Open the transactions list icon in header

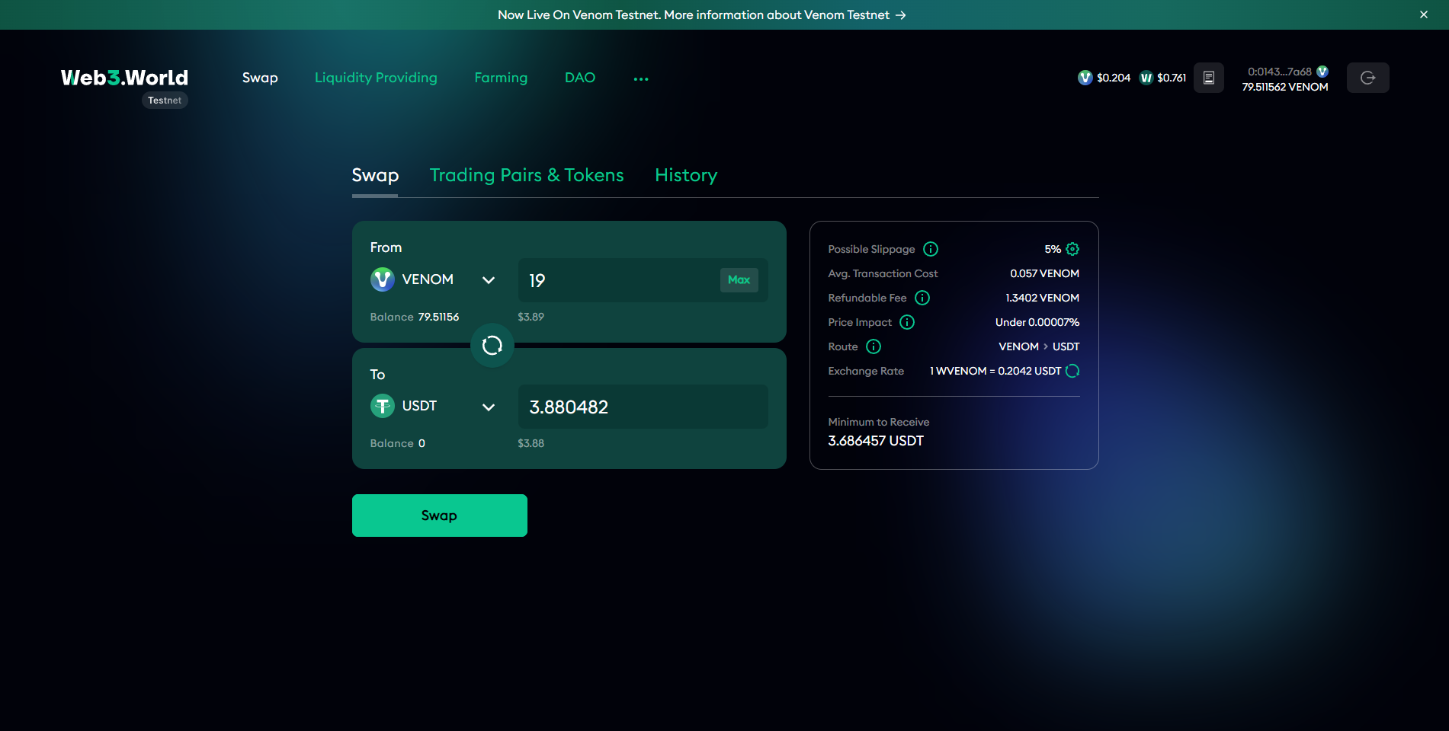(1208, 78)
